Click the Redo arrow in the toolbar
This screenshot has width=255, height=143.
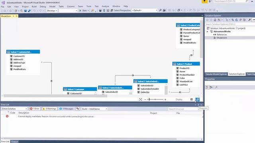(x=41, y=11)
